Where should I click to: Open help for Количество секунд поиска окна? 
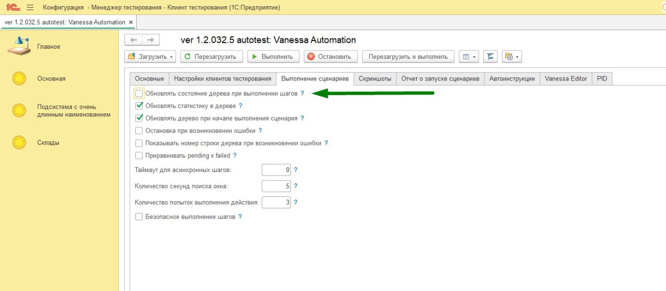pos(296,186)
